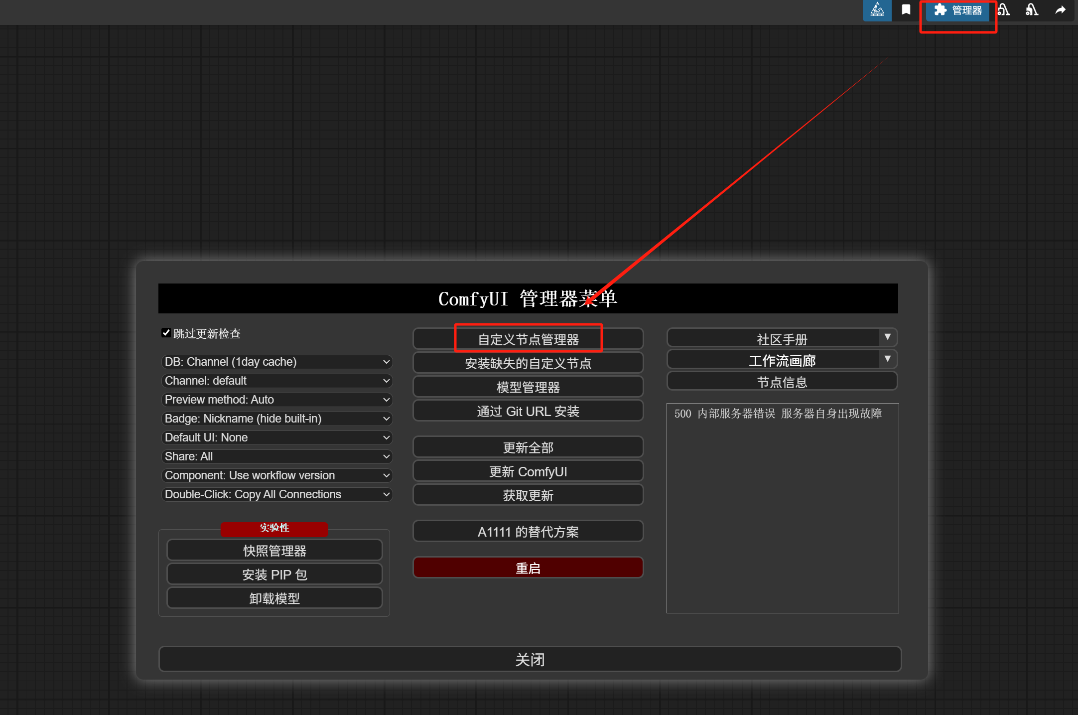The image size is (1078, 715).
Task: Click vacuum icon next to share arrow
Action: pos(1032,10)
